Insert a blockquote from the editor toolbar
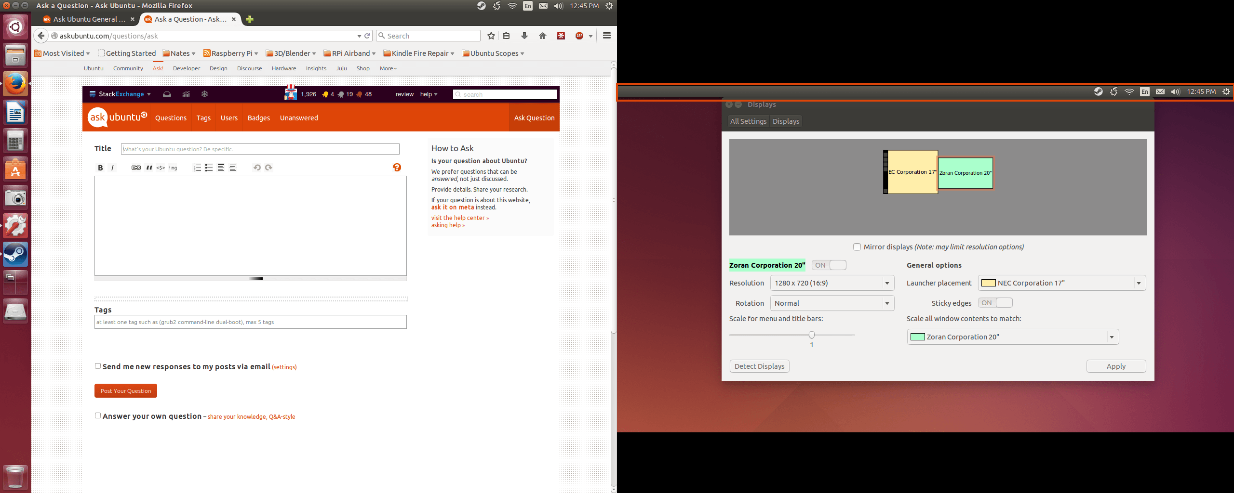The image size is (1234, 493). pyautogui.click(x=149, y=168)
